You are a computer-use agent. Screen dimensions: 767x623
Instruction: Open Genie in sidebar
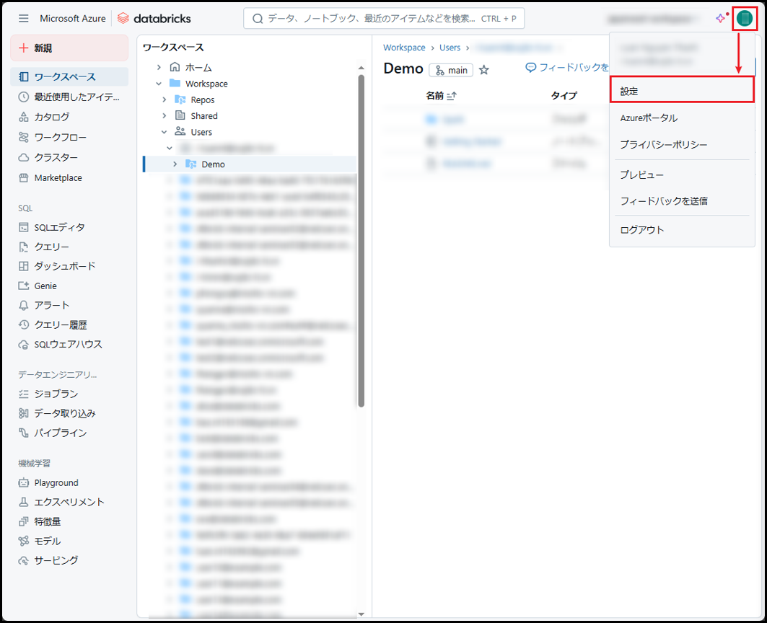click(x=69, y=286)
